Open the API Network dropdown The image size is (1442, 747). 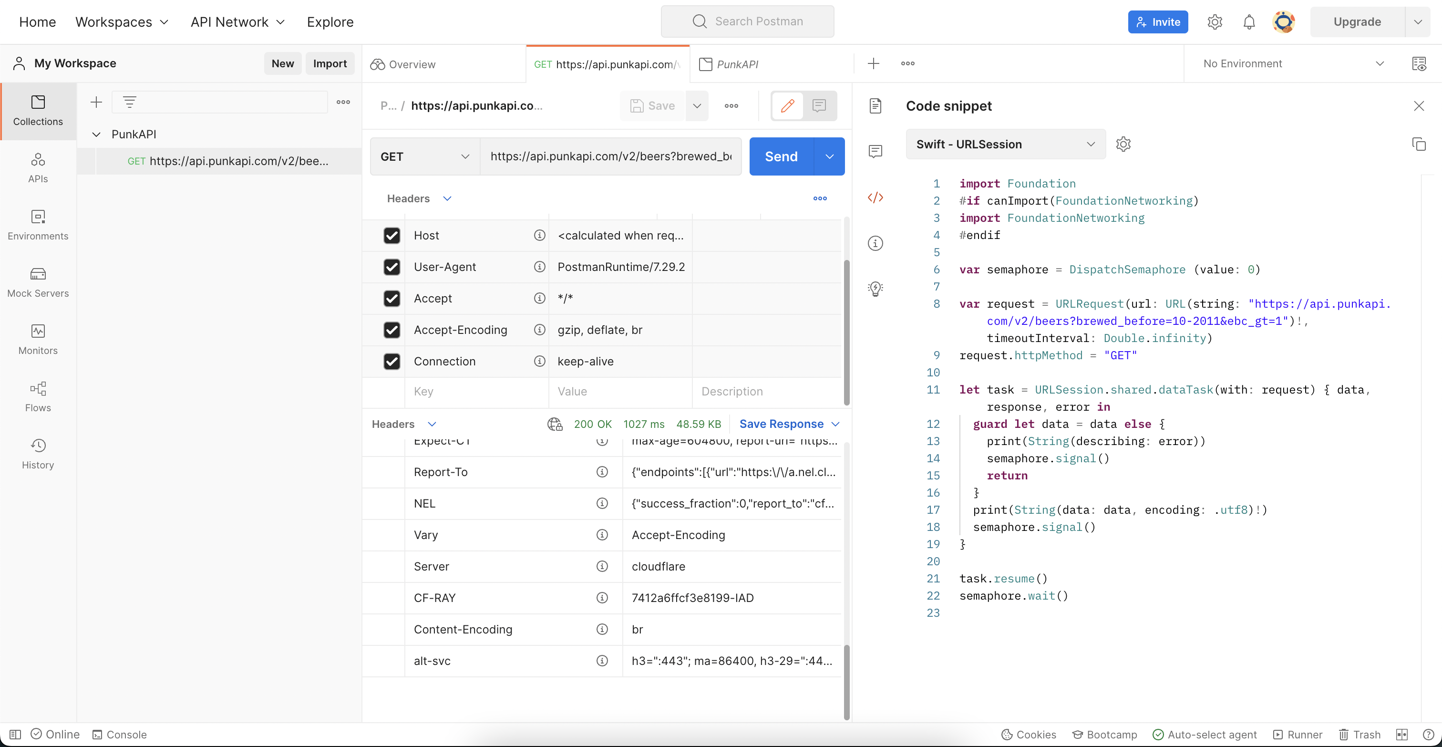click(238, 22)
